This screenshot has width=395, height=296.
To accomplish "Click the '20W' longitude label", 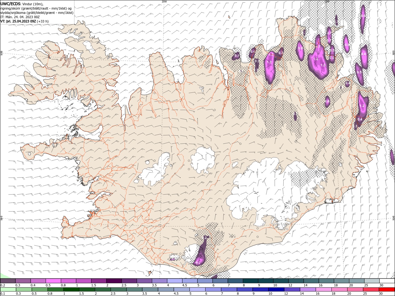I will coord(164,2).
